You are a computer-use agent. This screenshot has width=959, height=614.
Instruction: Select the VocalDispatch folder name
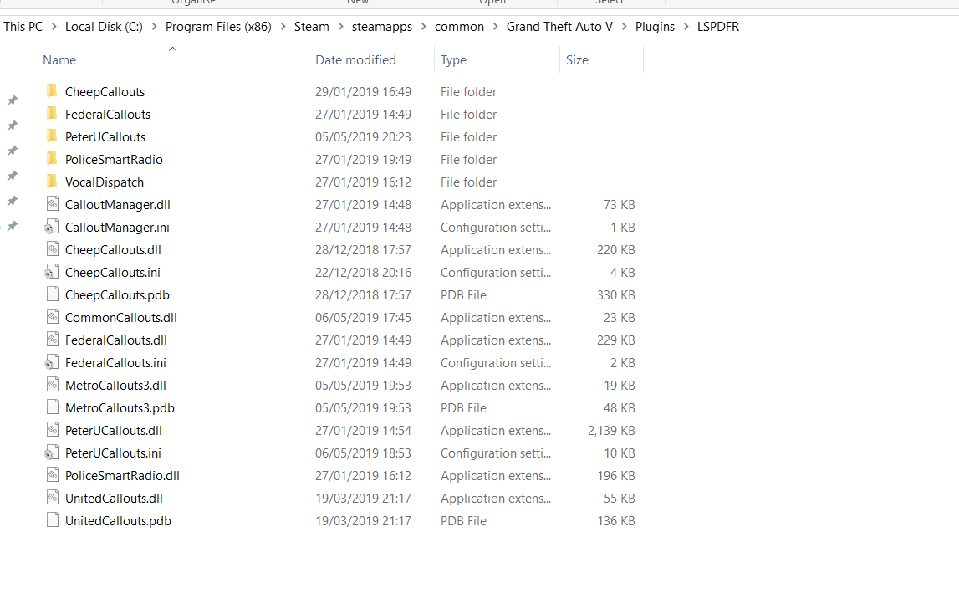pos(104,182)
